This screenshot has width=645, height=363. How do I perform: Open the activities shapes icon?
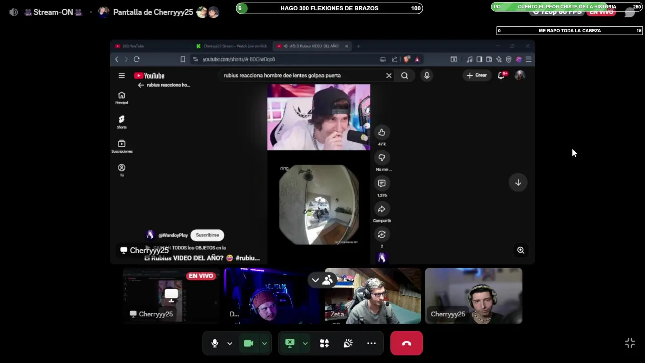pos(324,343)
